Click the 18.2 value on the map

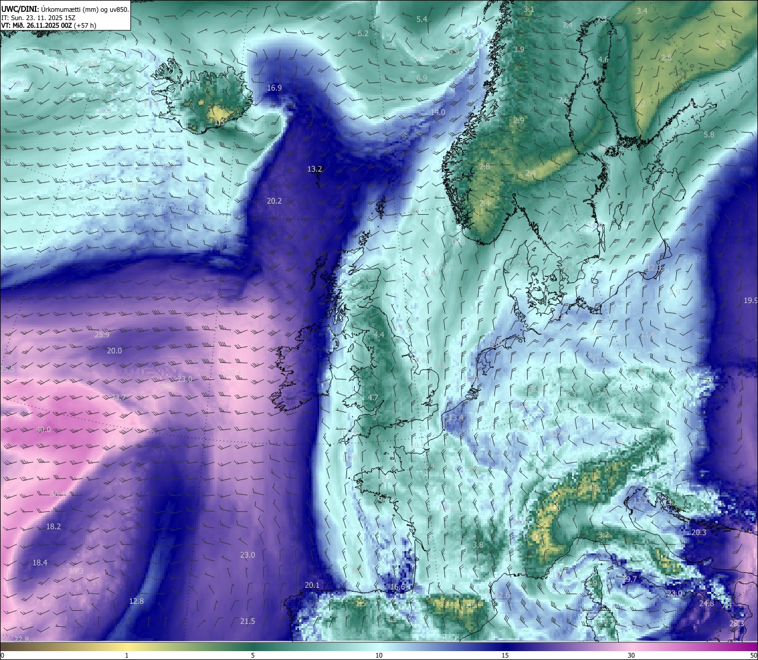pos(53,526)
